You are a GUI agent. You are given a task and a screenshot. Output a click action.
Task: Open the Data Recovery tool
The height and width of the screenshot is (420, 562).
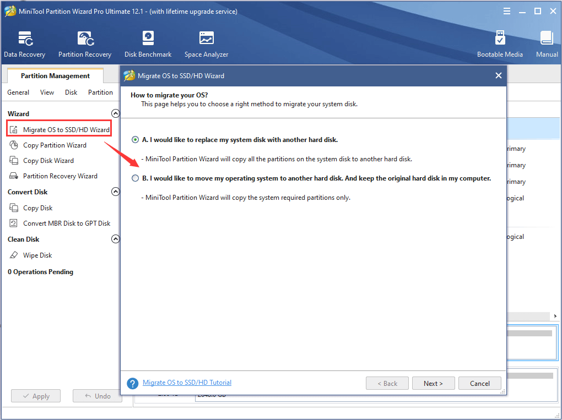(24, 45)
